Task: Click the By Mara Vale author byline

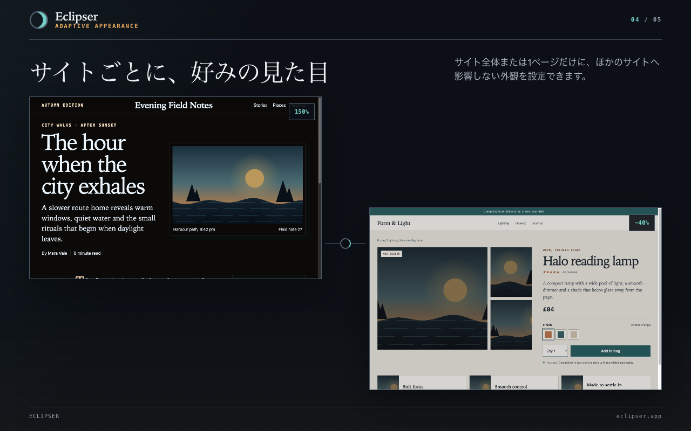Action: (x=55, y=253)
